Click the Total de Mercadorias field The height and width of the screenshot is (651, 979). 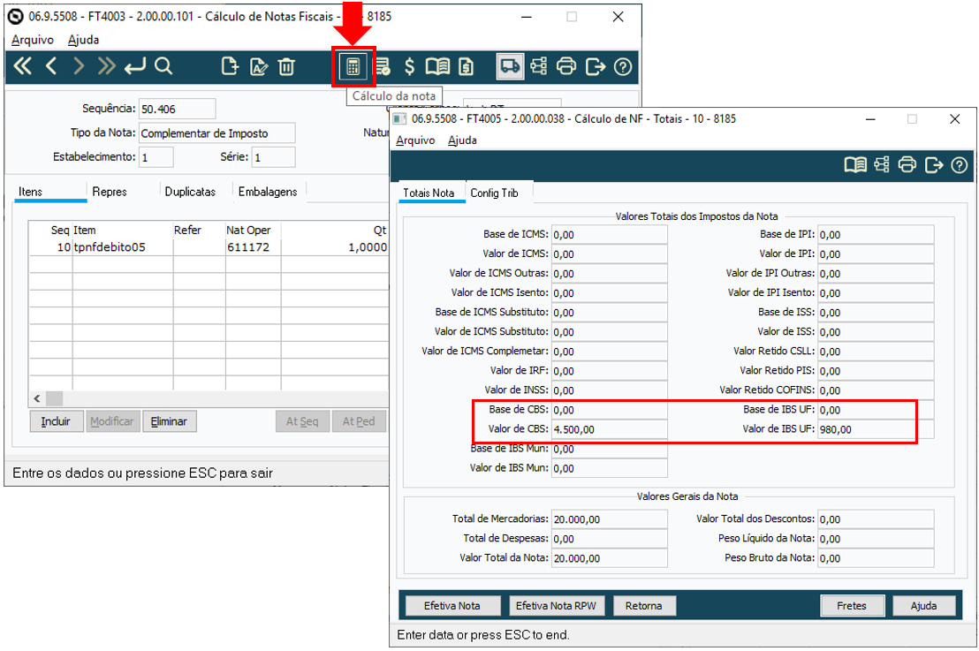(610, 519)
